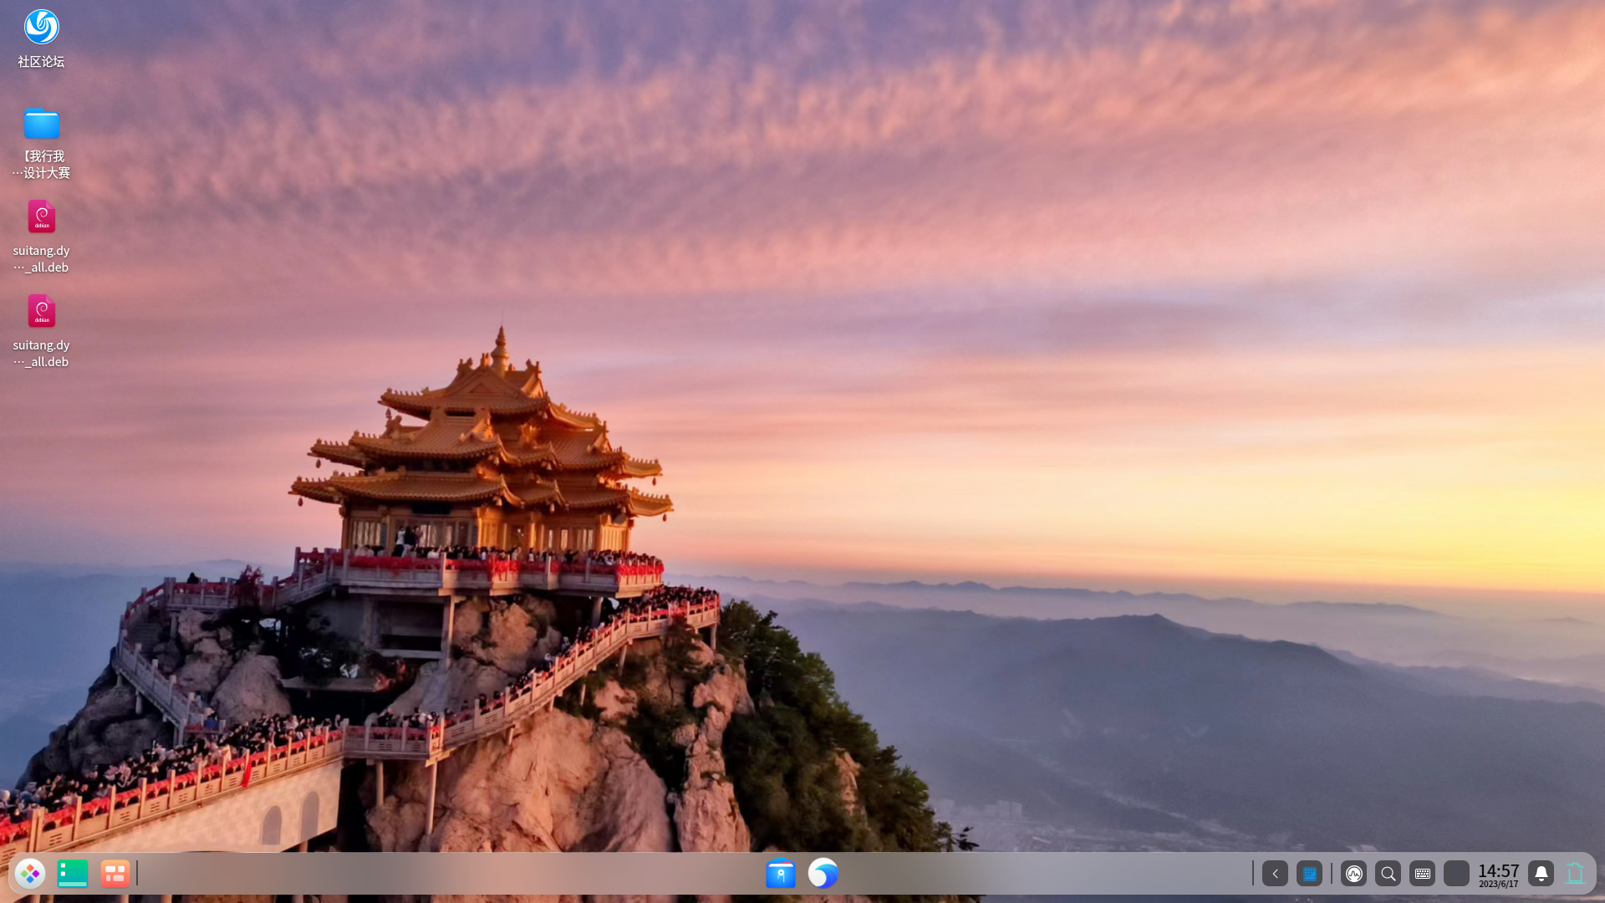Image resolution: width=1605 pixels, height=903 pixels.
Task: Launch the UOS Browser from the dock
Action: (823, 873)
